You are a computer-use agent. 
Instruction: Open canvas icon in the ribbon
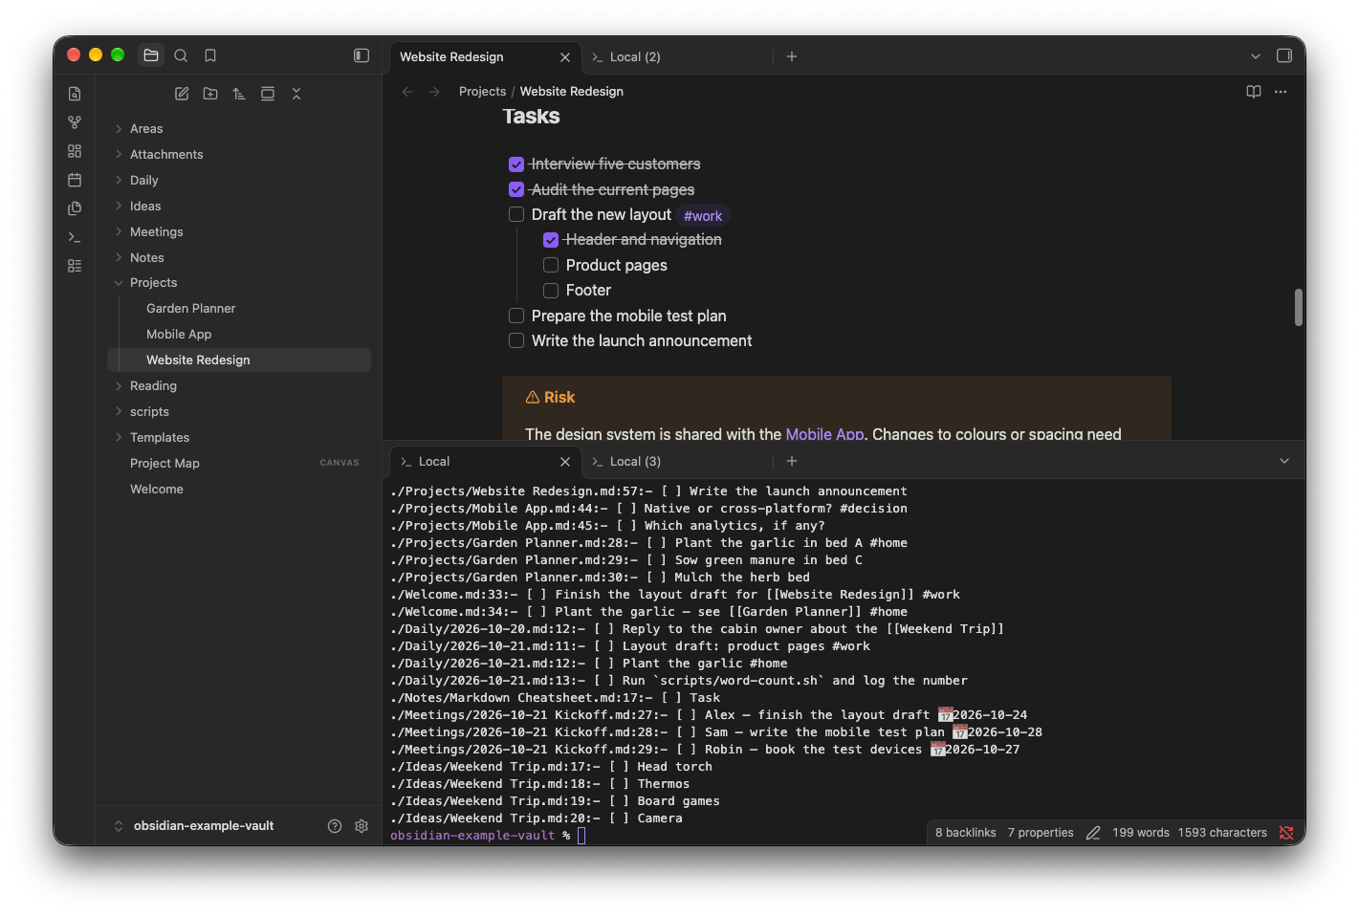click(x=75, y=151)
